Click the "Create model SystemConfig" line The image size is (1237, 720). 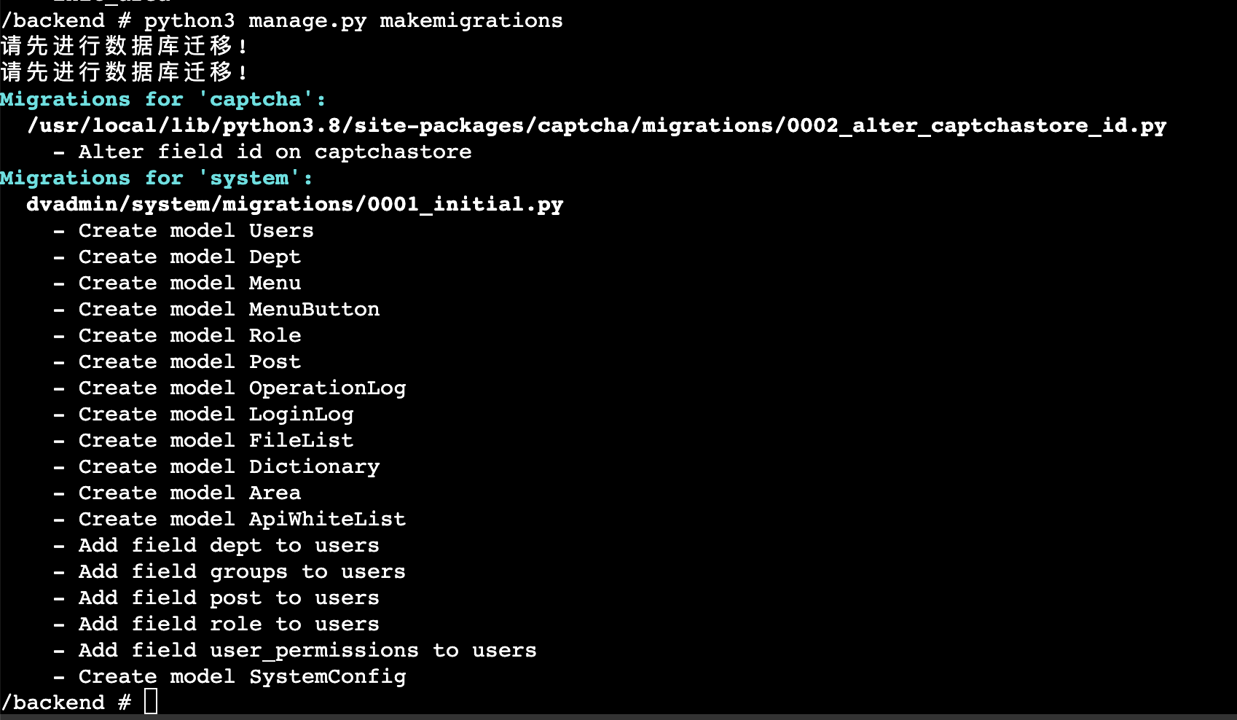click(229, 676)
